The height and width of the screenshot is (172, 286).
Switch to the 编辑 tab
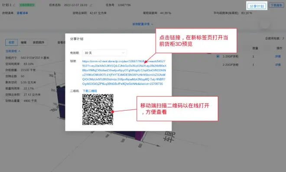point(23,42)
